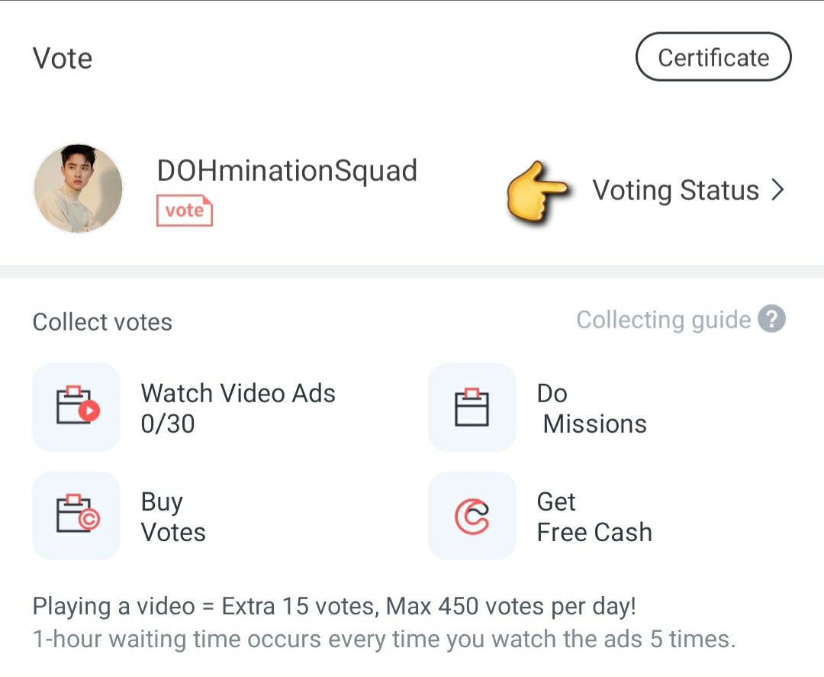Click the Vote header title

click(x=63, y=58)
